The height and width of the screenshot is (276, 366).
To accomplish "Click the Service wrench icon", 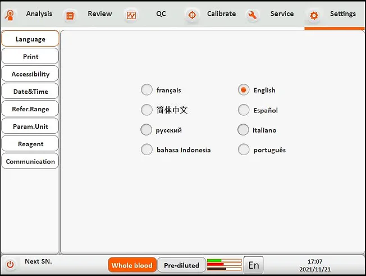I will point(253,15).
